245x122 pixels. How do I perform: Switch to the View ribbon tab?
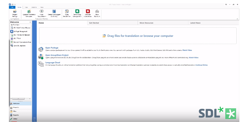(26, 7)
